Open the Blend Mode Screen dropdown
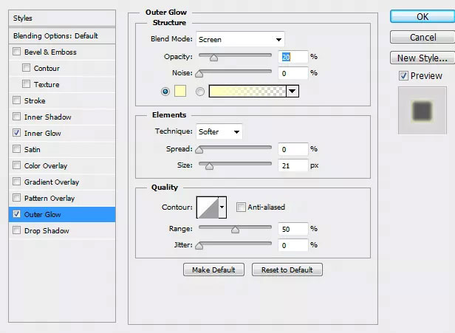 coord(240,39)
